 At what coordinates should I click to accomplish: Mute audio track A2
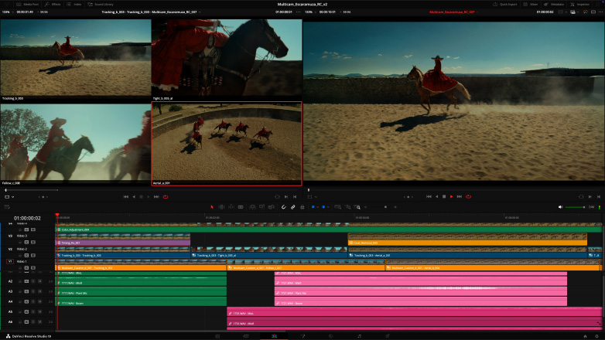point(40,282)
